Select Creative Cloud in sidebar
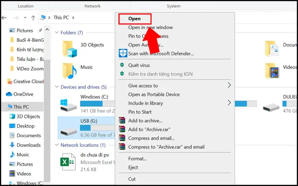Viewport: 298px width, 186px height. (25, 81)
